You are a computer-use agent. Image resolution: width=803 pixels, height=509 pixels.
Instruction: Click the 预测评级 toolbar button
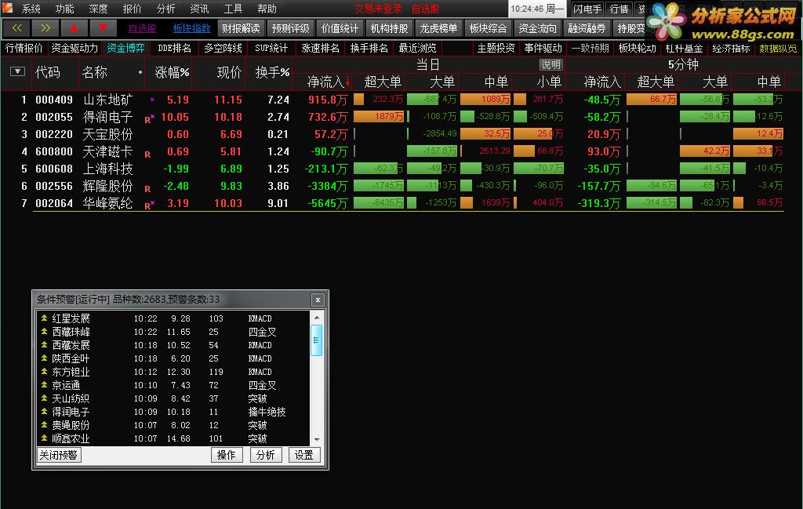point(290,28)
